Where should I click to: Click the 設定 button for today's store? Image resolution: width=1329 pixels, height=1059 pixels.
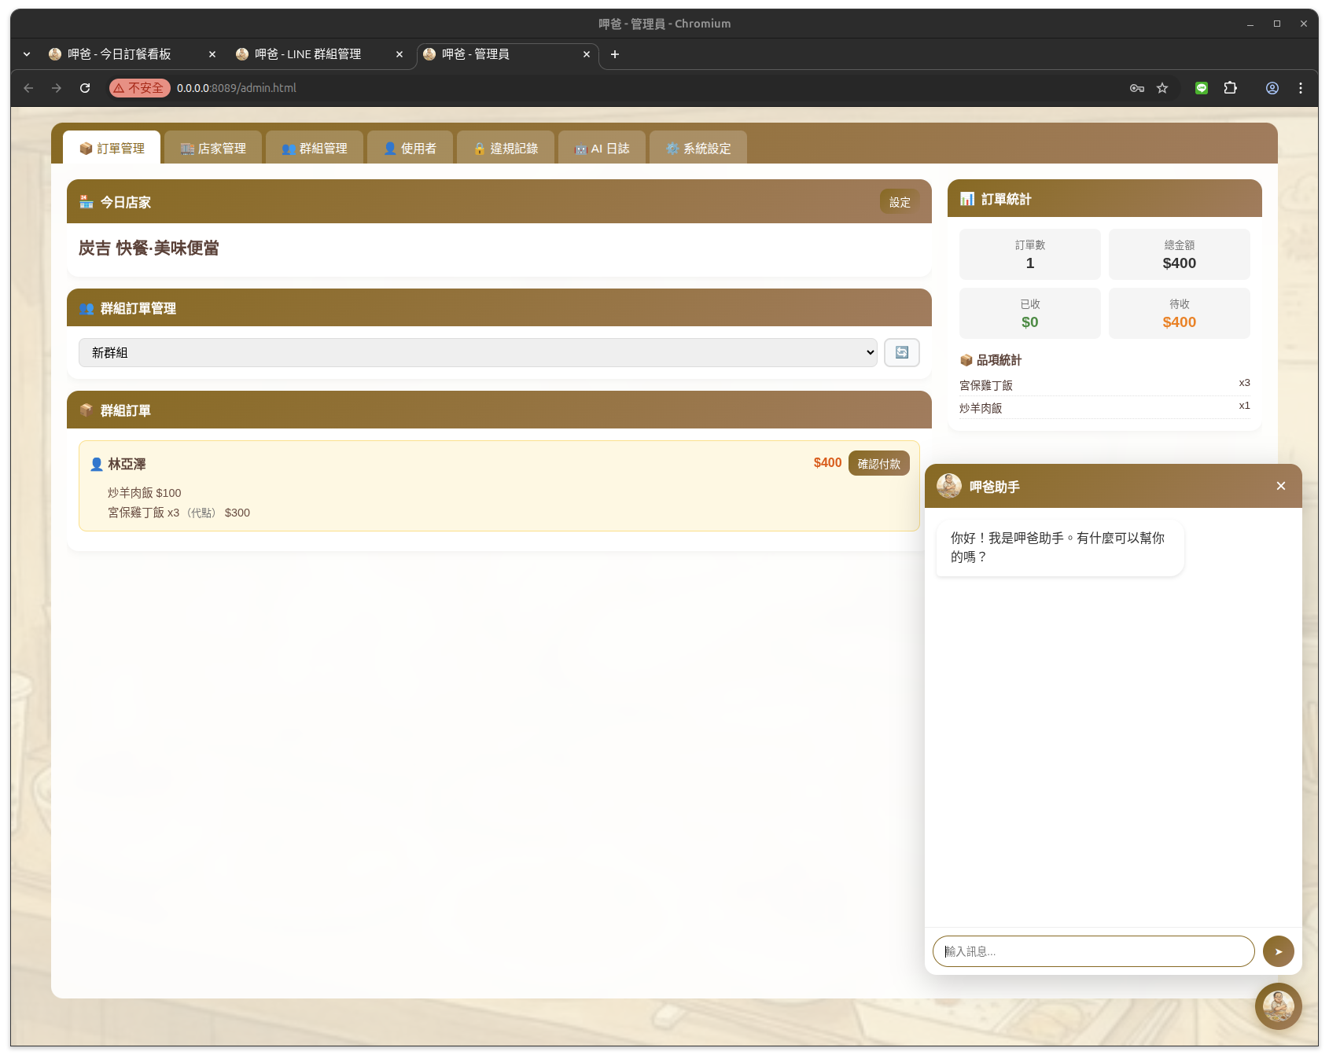pyautogui.click(x=899, y=202)
